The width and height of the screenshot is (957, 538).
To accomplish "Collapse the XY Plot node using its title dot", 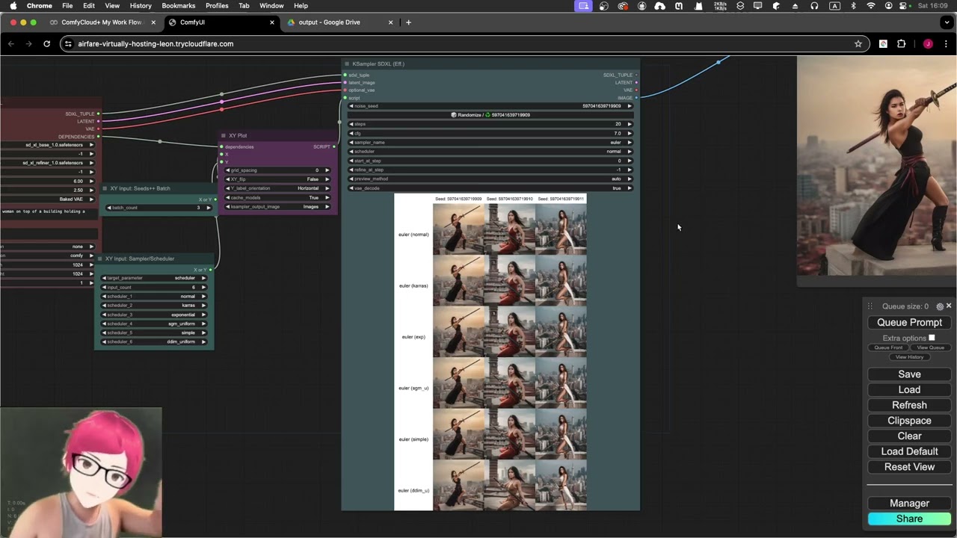I will coord(223,135).
